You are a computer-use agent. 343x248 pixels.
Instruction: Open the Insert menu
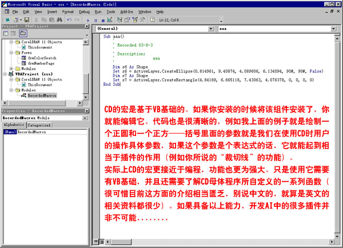pyautogui.click(x=52, y=12)
